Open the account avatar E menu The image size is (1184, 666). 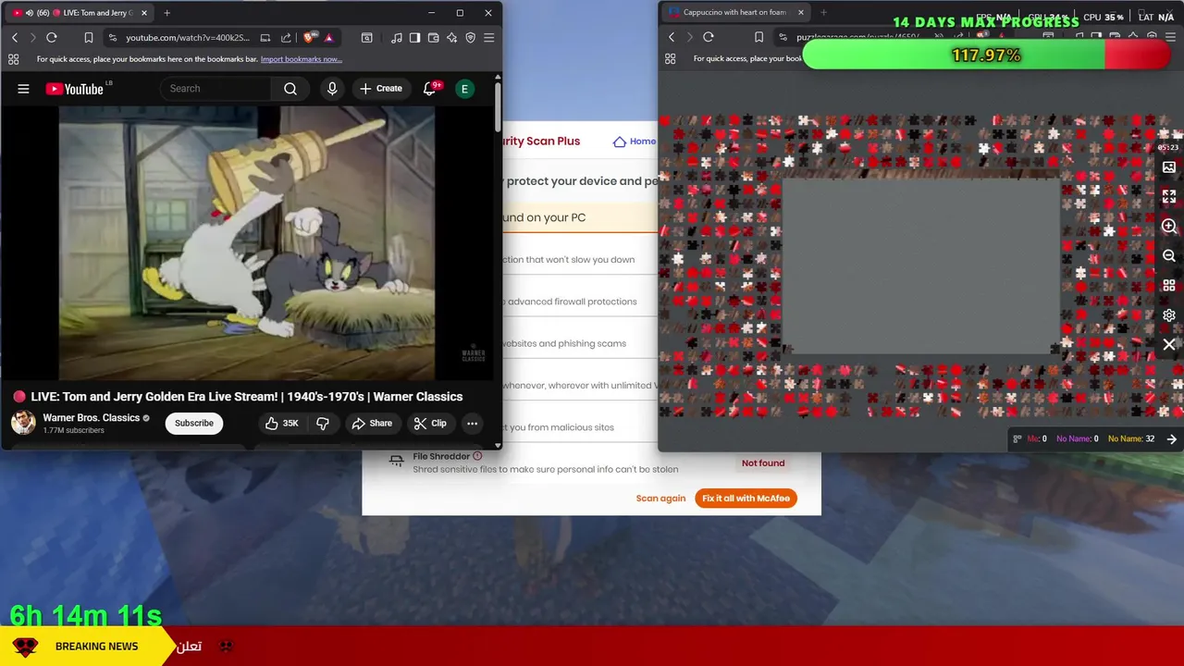click(x=464, y=89)
